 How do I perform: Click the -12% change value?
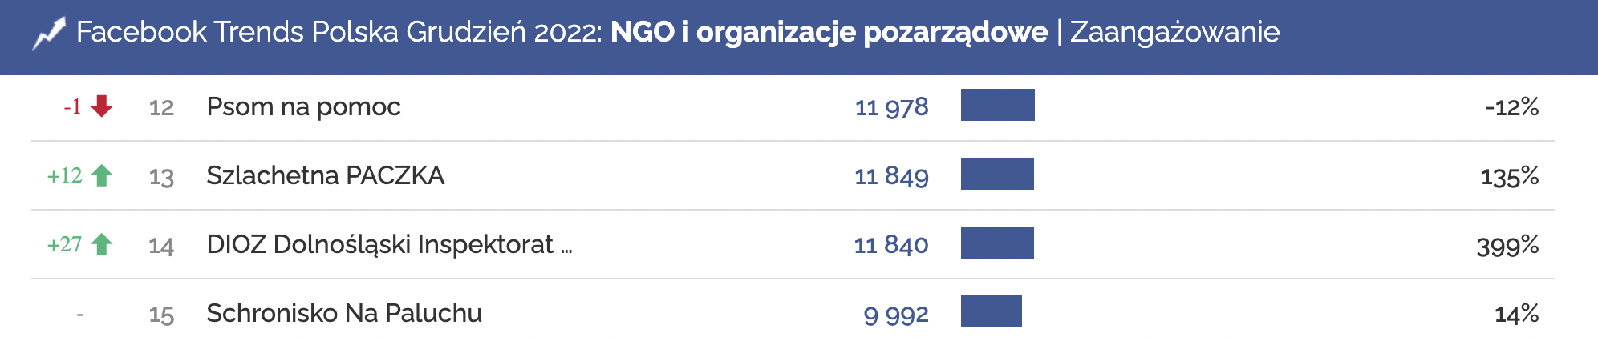[1511, 106]
